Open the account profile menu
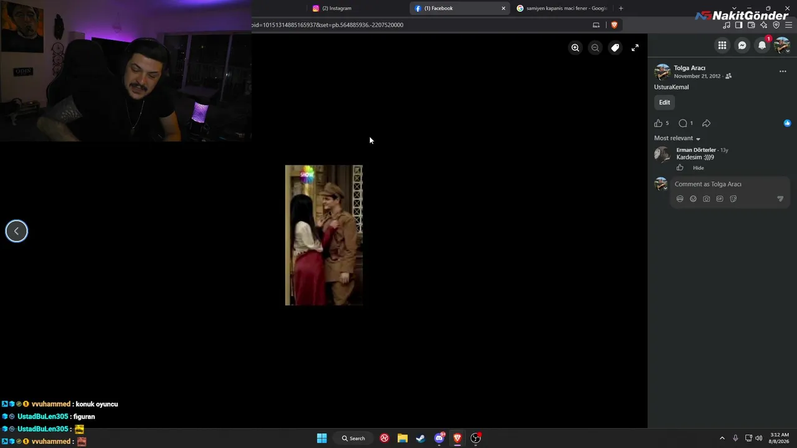 (x=782, y=45)
